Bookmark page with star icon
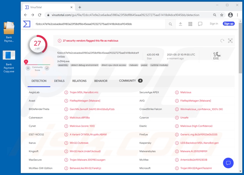 222,15
